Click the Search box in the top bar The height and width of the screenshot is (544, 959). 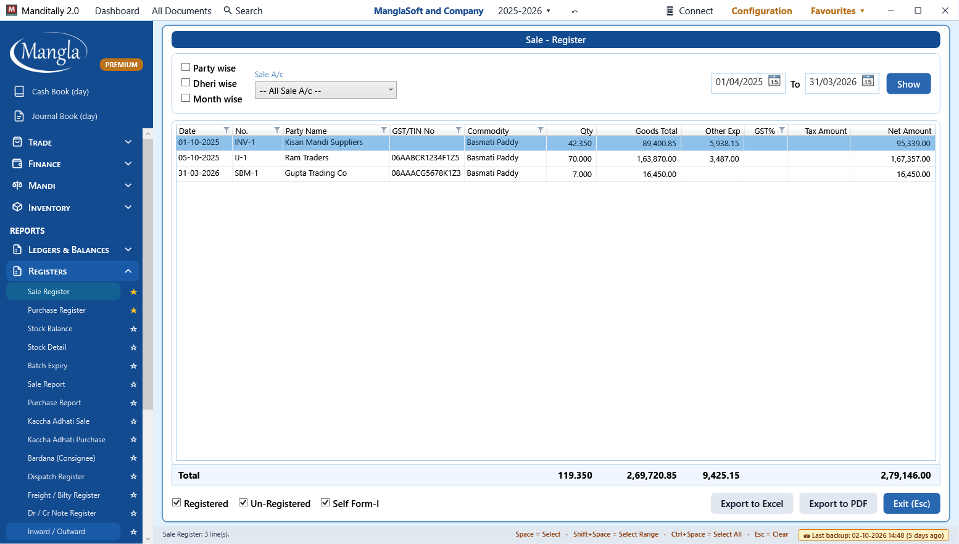(x=243, y=11)
